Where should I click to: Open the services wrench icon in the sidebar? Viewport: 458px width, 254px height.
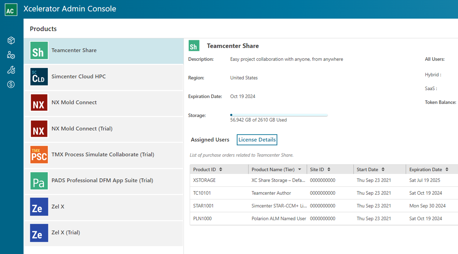click(11, 70)
